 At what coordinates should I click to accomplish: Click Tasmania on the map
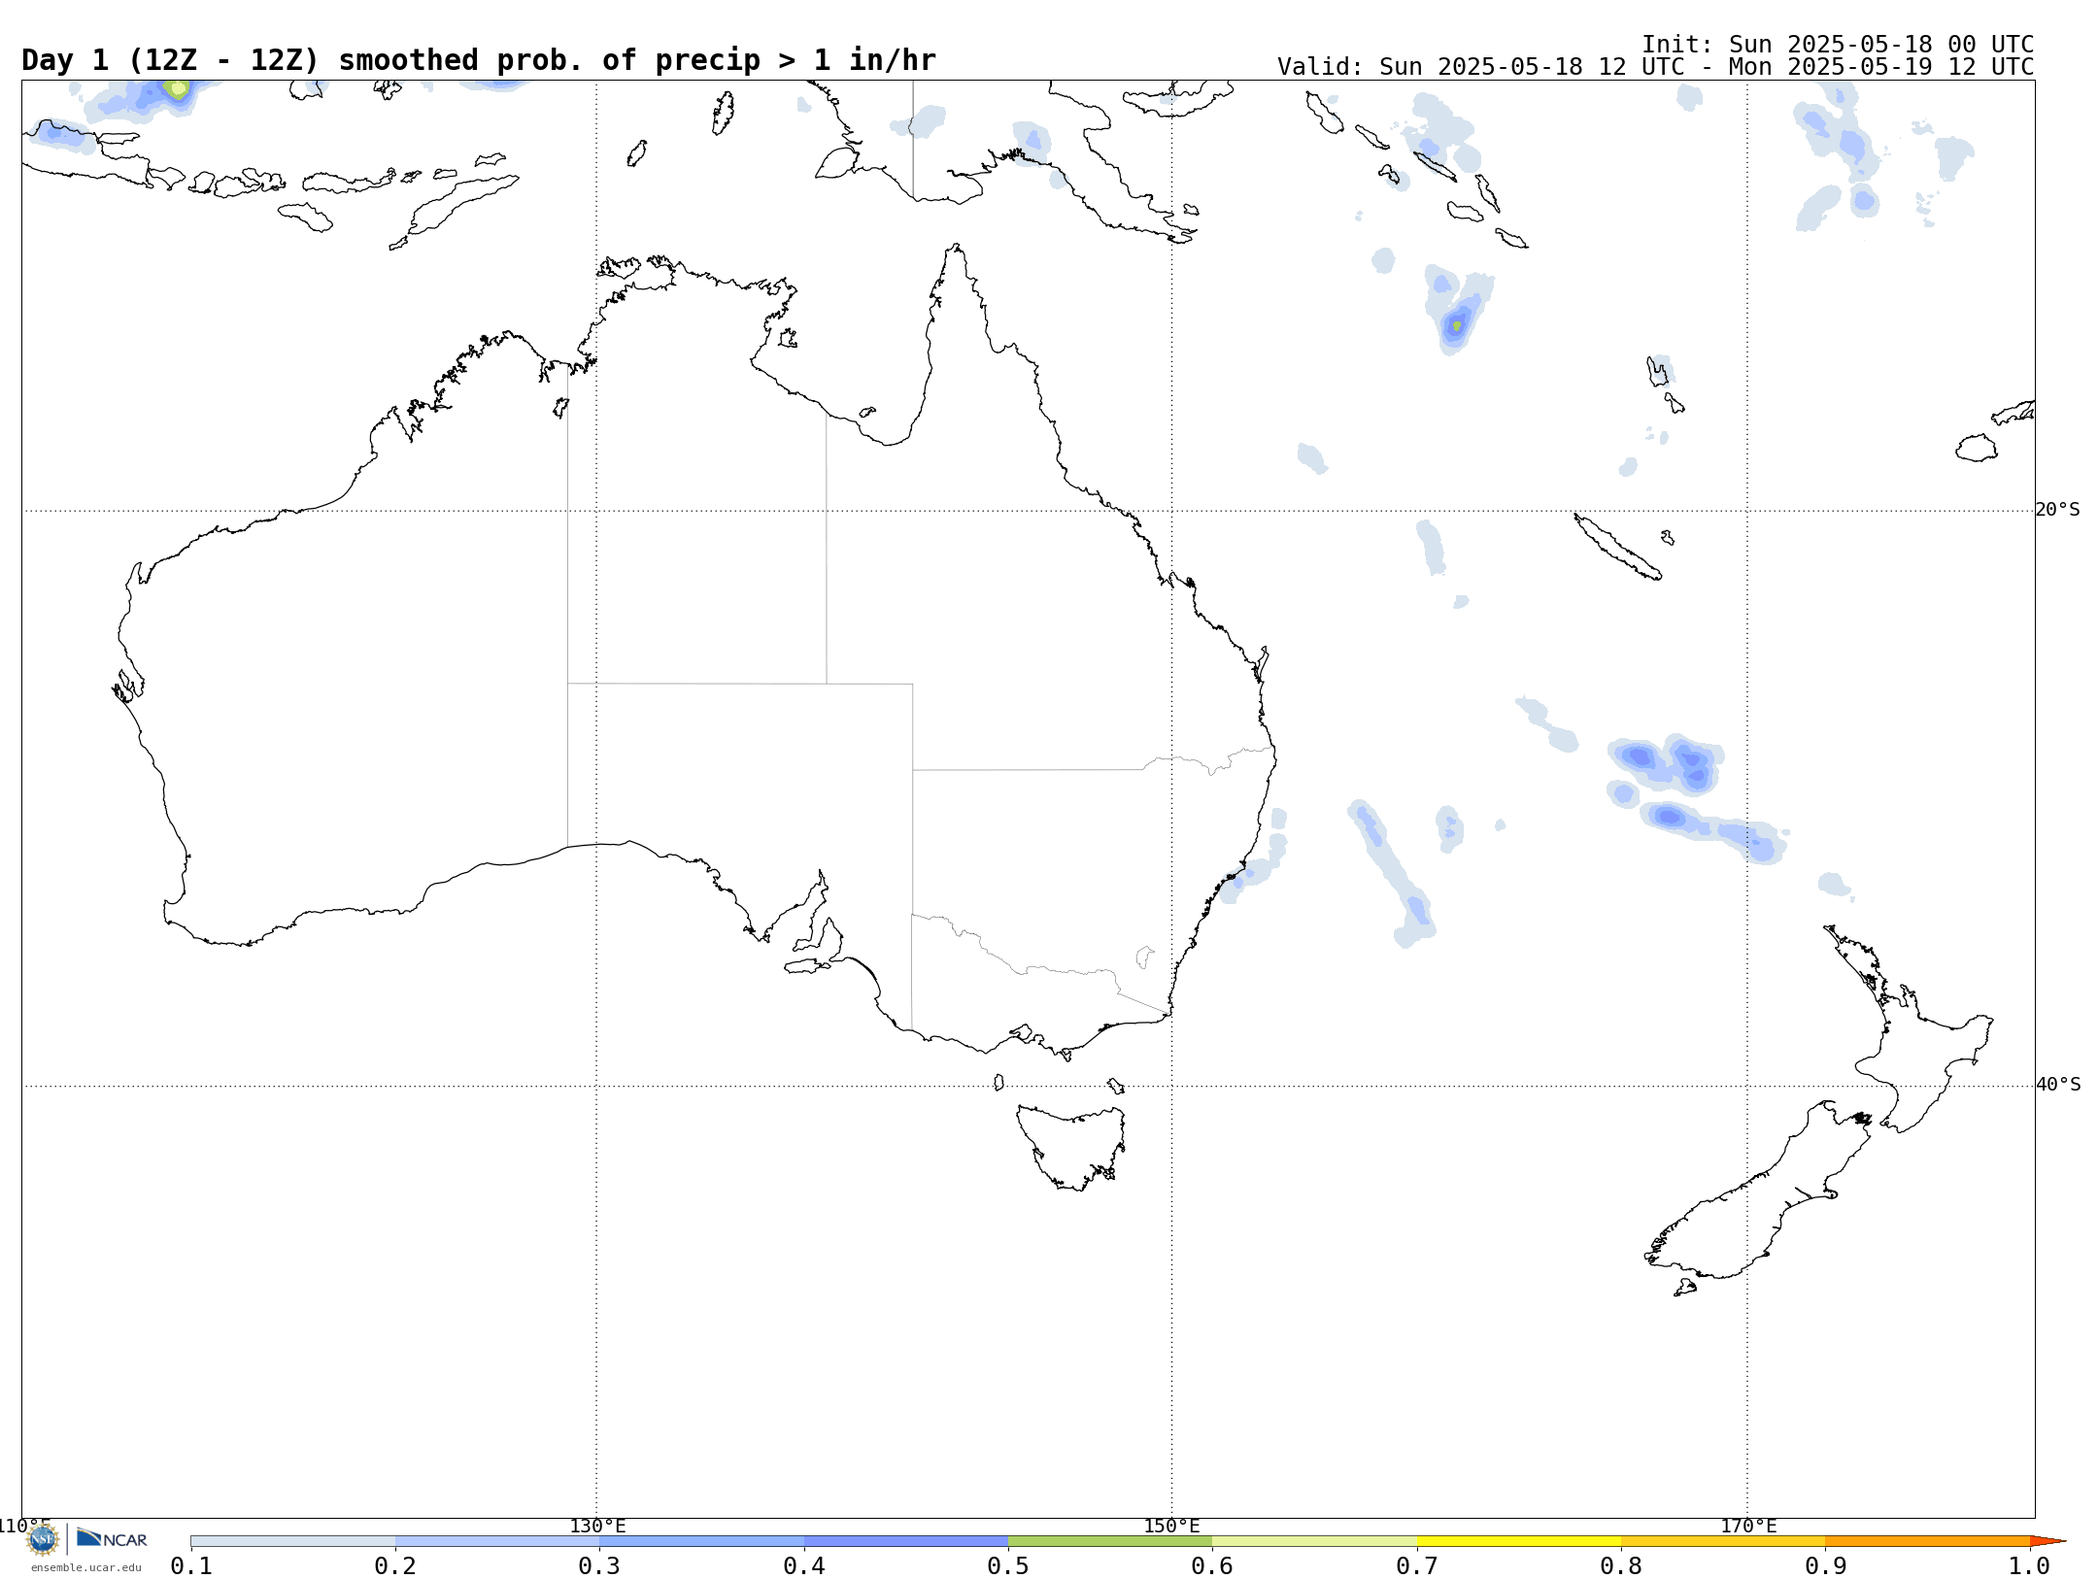pos(1071,1146)
